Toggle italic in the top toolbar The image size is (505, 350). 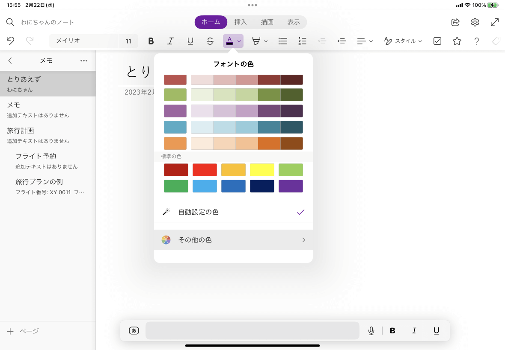pos(170,41)
